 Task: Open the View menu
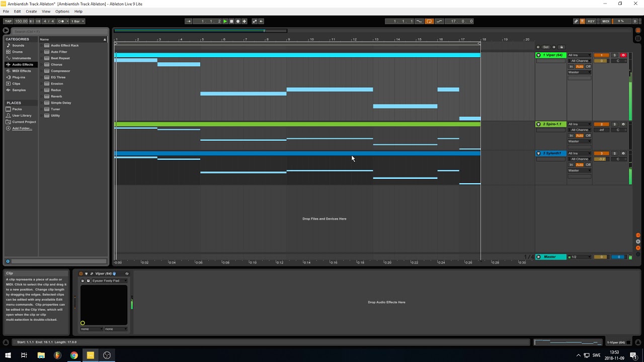[46, 11]
